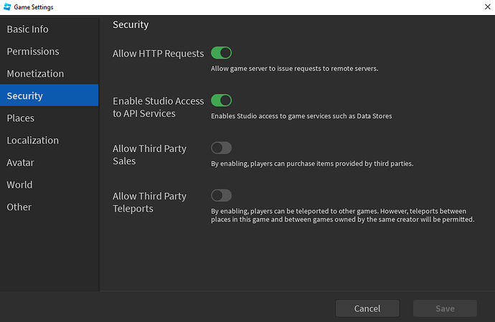Close the Game Settings window
Viewport: 495px width, 322px height.
[x=480, y=7]
